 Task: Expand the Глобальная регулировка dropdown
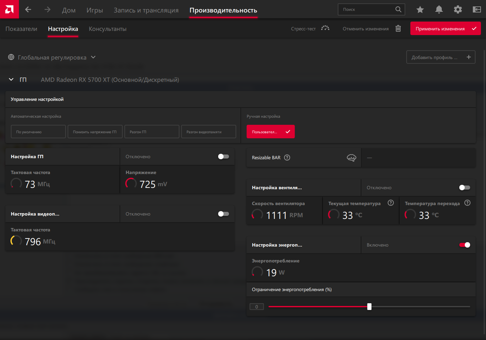point(93,57)
